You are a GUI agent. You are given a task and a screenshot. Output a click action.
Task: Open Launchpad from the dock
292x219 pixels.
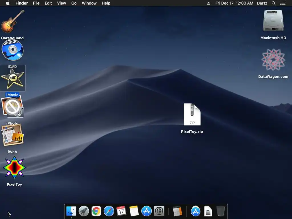(x=84, y=211)
